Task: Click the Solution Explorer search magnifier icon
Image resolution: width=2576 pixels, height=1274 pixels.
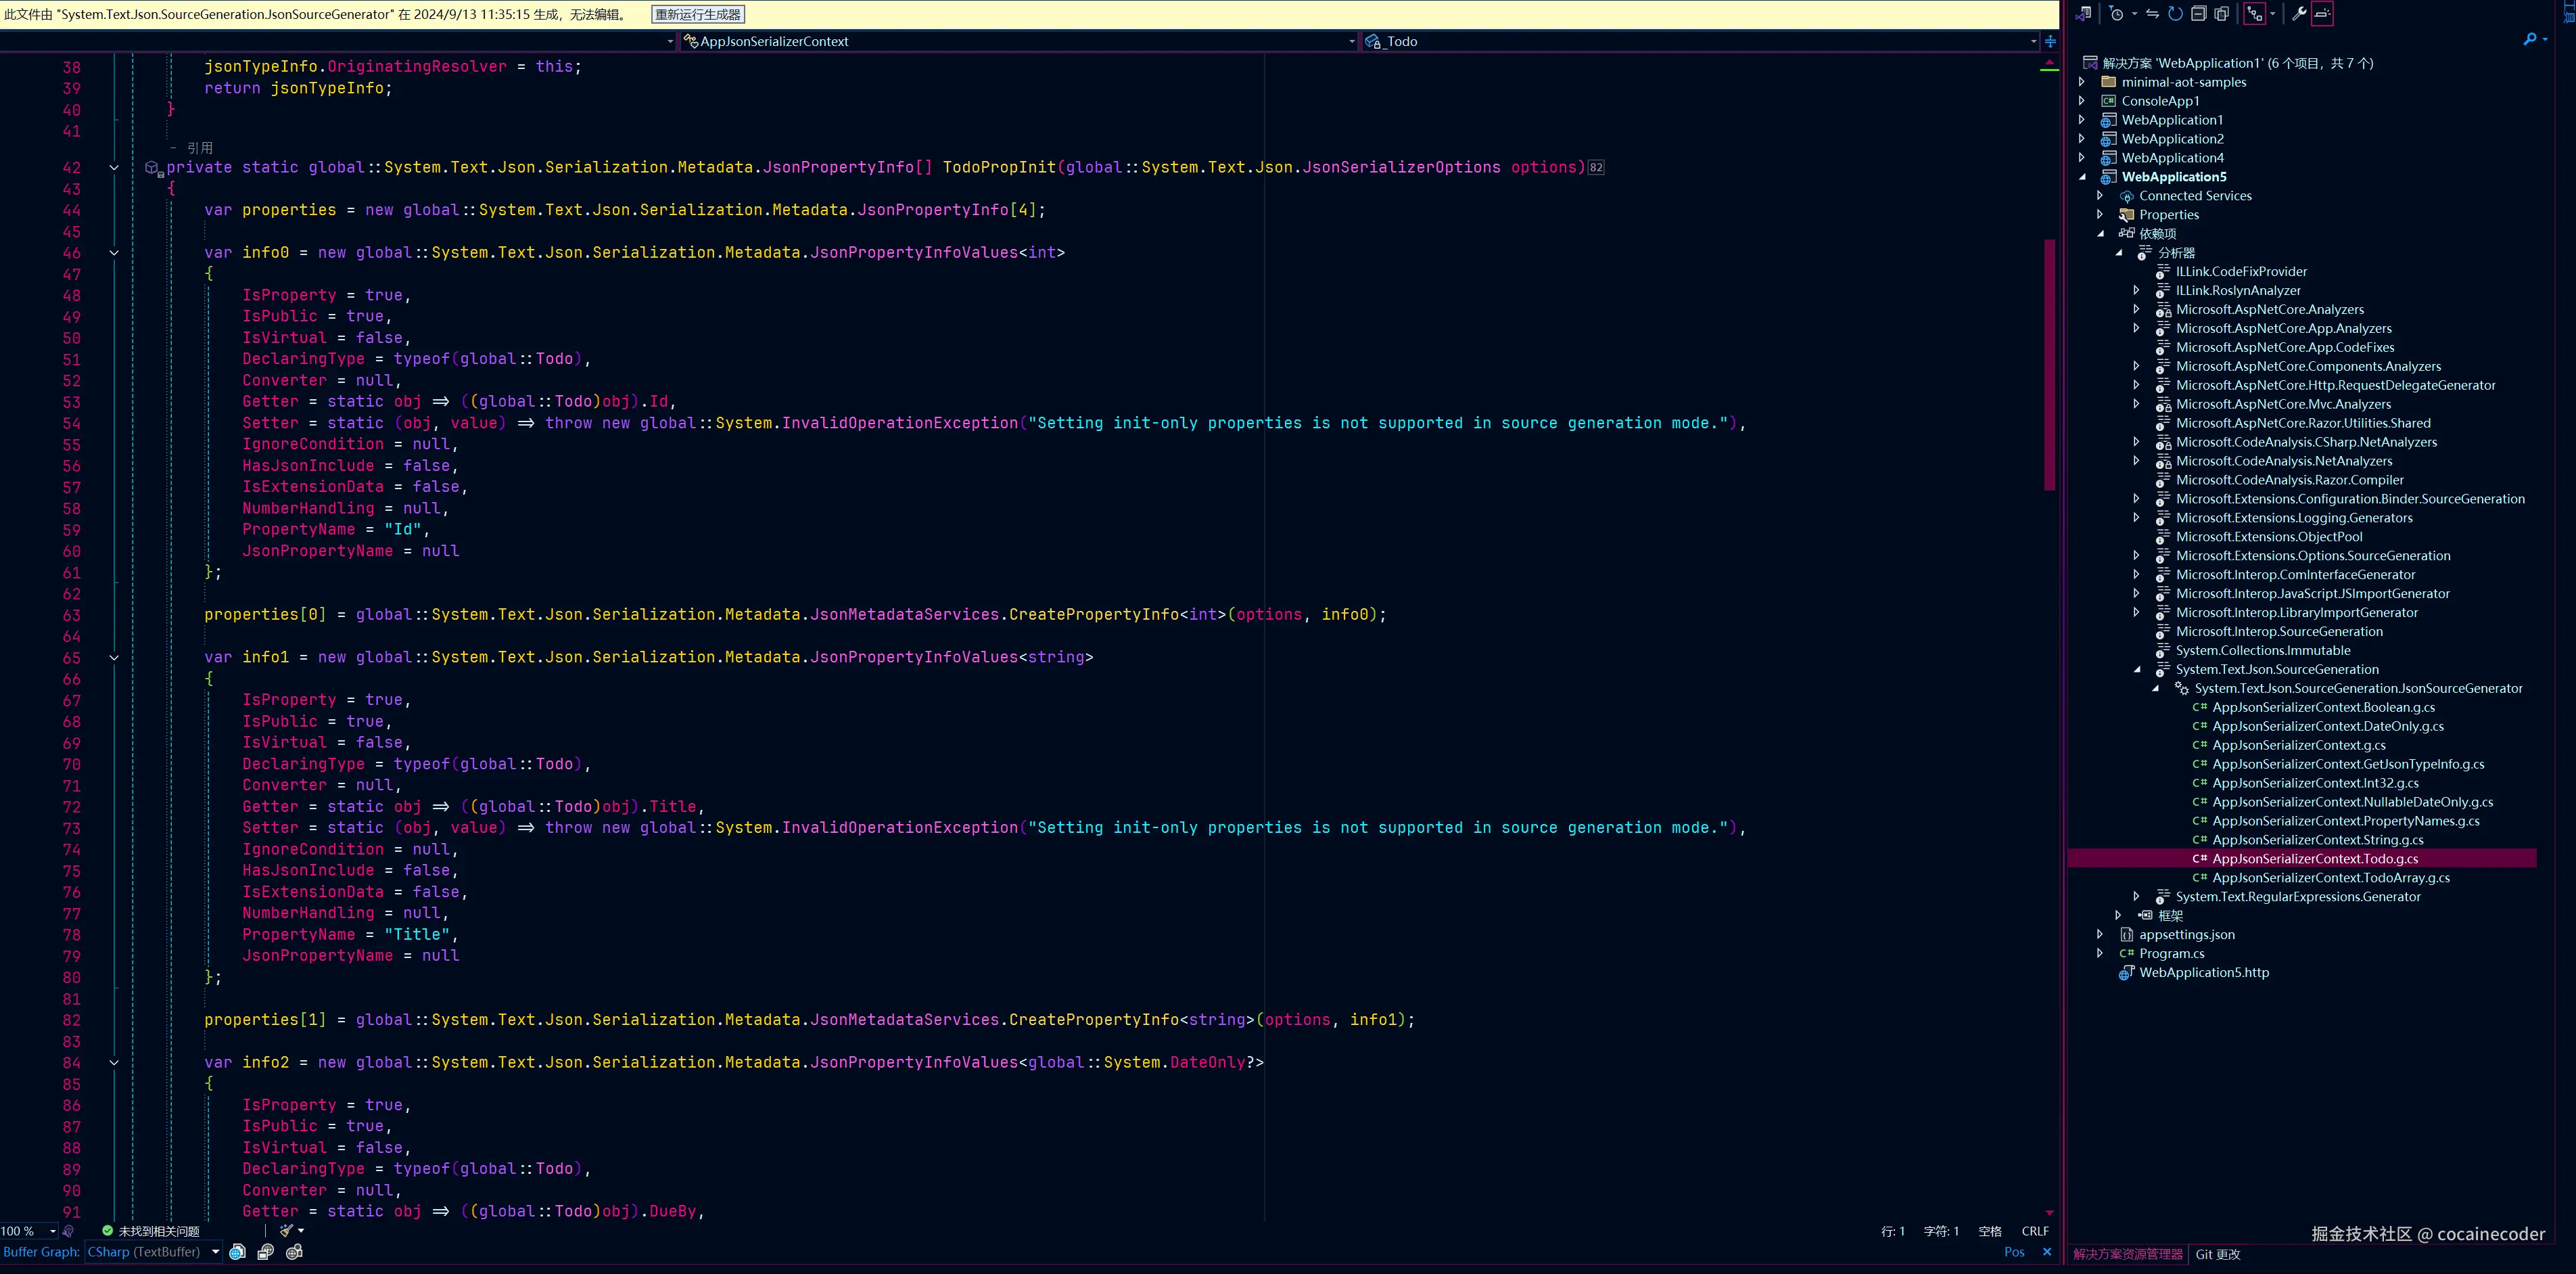Action: click(2529, 40)
